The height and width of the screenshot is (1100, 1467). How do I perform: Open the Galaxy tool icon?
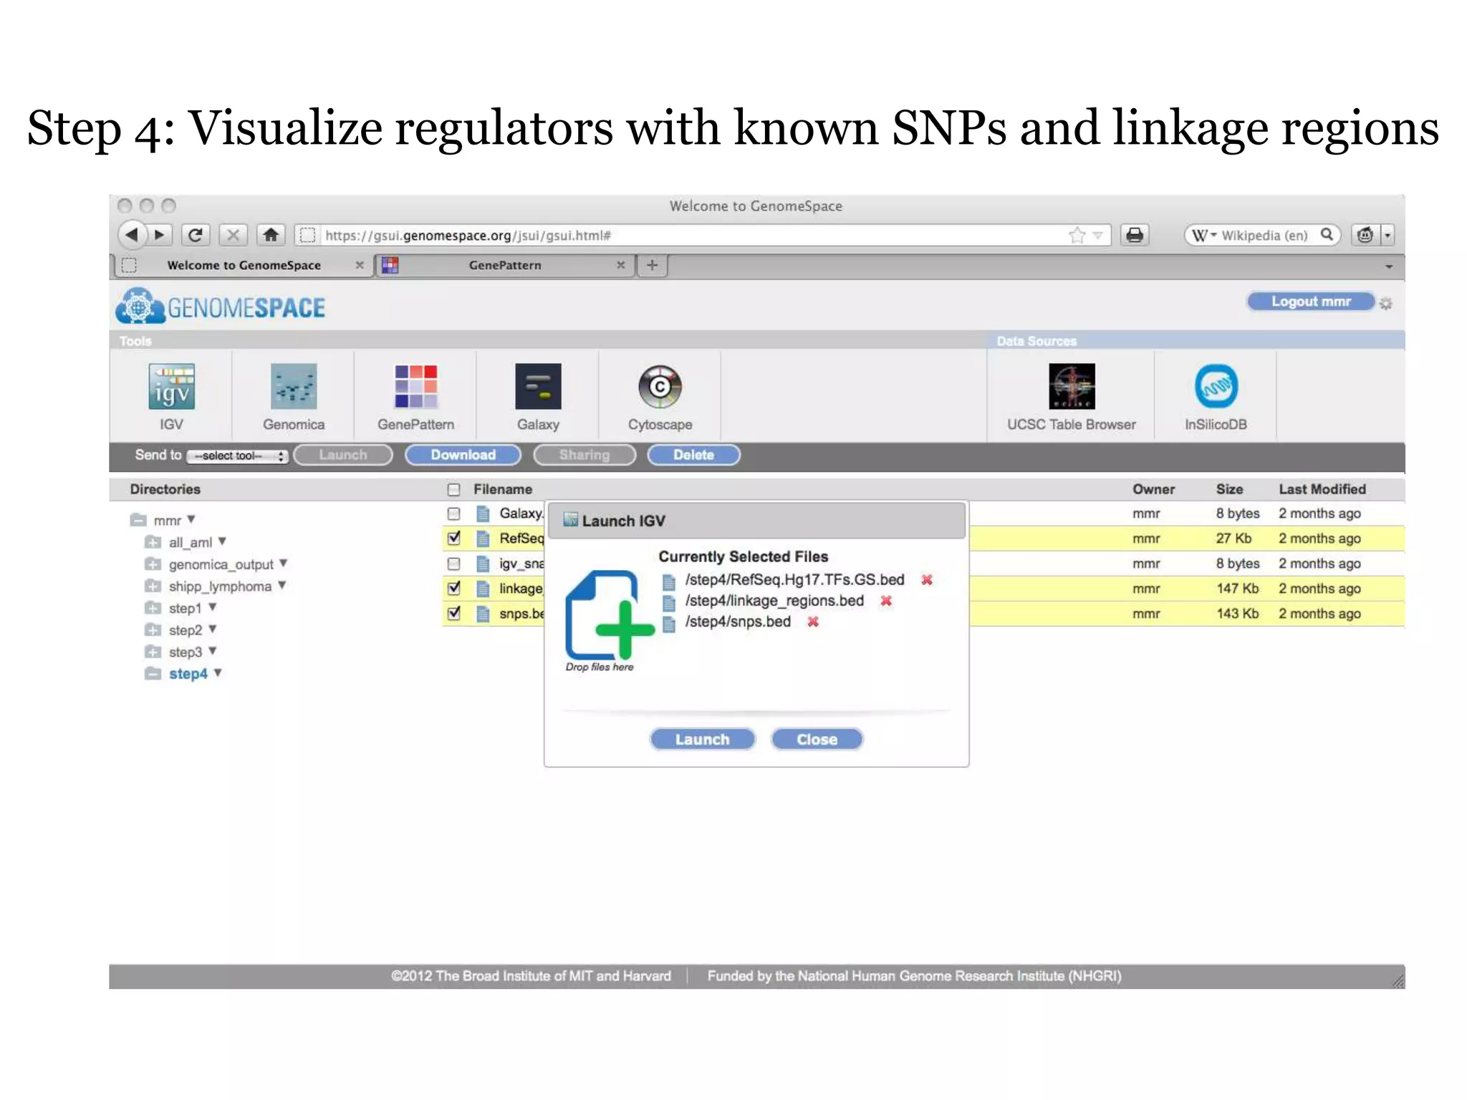pos(538,387)
